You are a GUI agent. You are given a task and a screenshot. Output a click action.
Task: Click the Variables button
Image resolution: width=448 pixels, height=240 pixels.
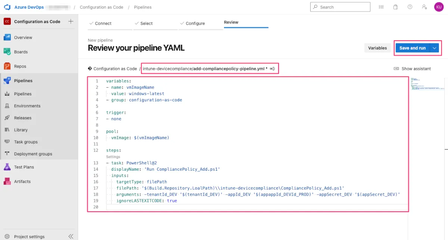click(377, 48)
